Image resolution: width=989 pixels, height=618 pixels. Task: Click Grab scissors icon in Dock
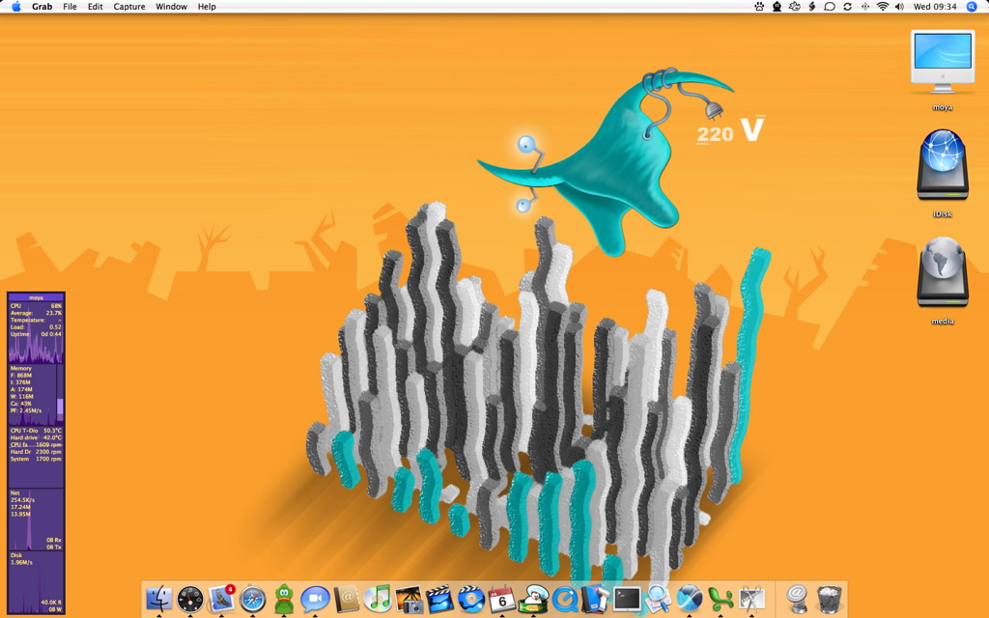point(751,599)
